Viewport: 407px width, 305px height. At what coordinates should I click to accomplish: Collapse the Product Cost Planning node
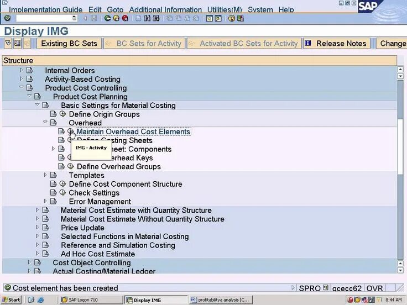(29, 96)
